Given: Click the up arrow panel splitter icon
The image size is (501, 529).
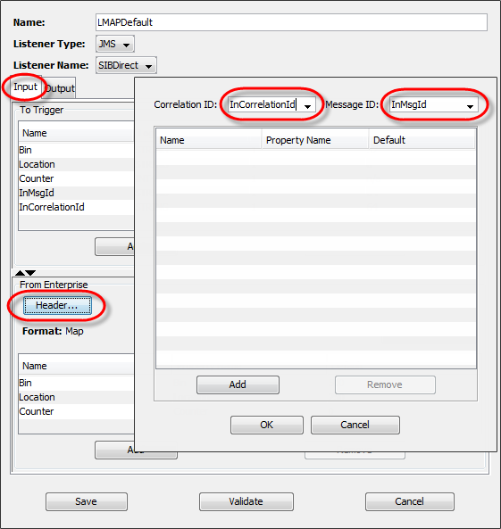Looking at the screenshot, I should (20, 273).
